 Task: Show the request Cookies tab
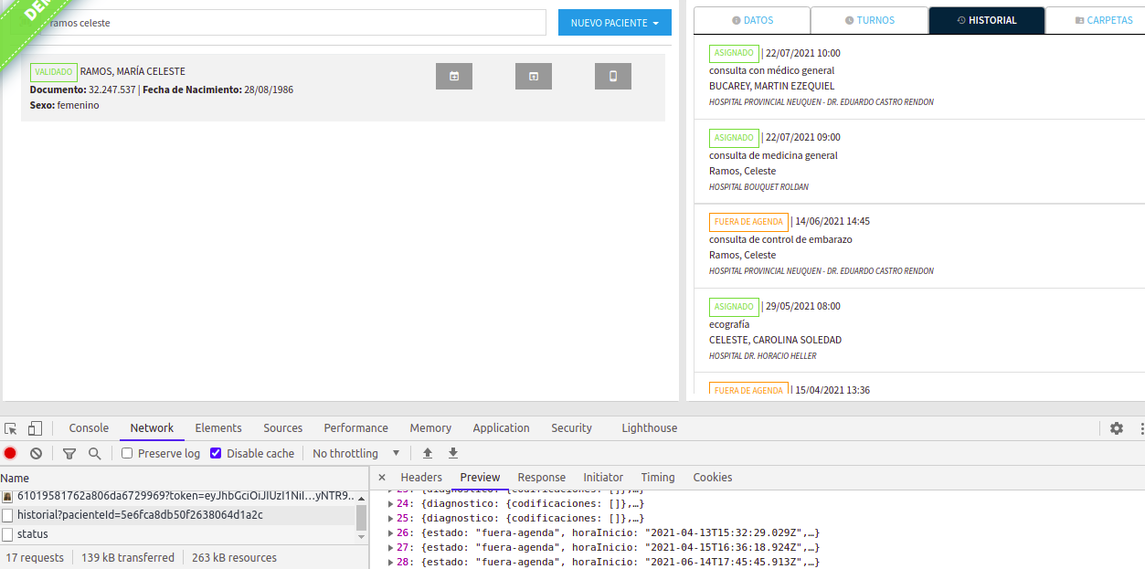713,478
